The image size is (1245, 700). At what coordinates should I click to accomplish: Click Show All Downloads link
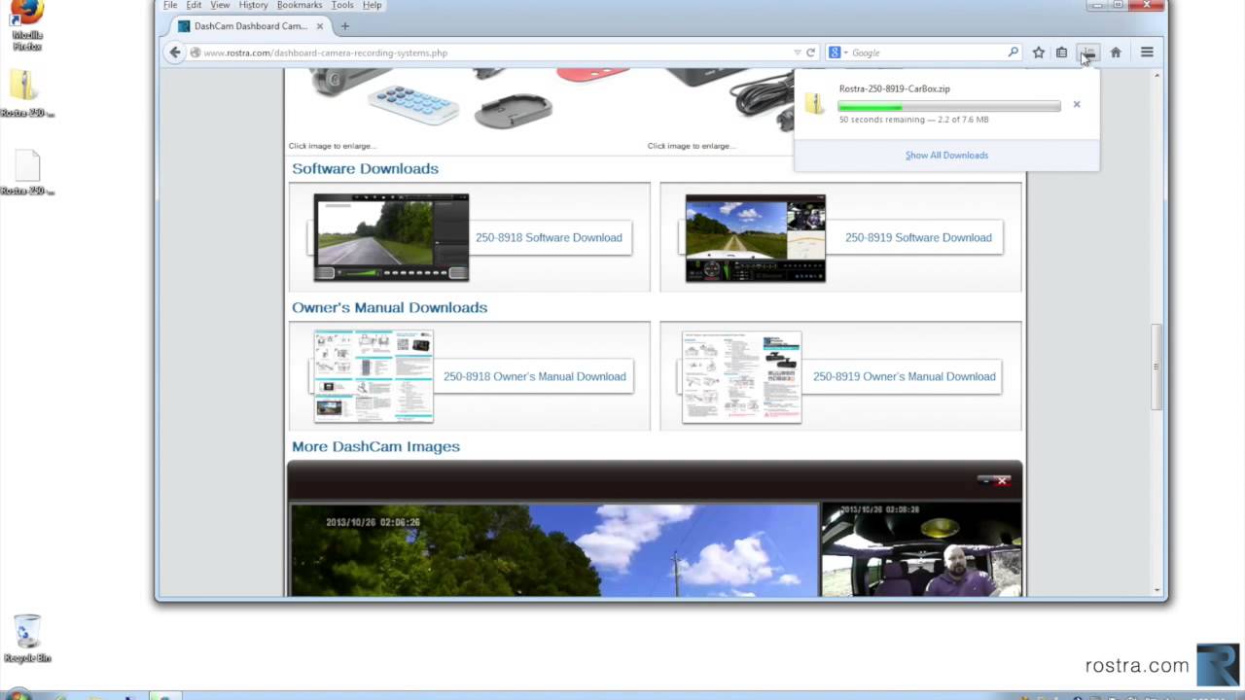[x=946, y=156]
